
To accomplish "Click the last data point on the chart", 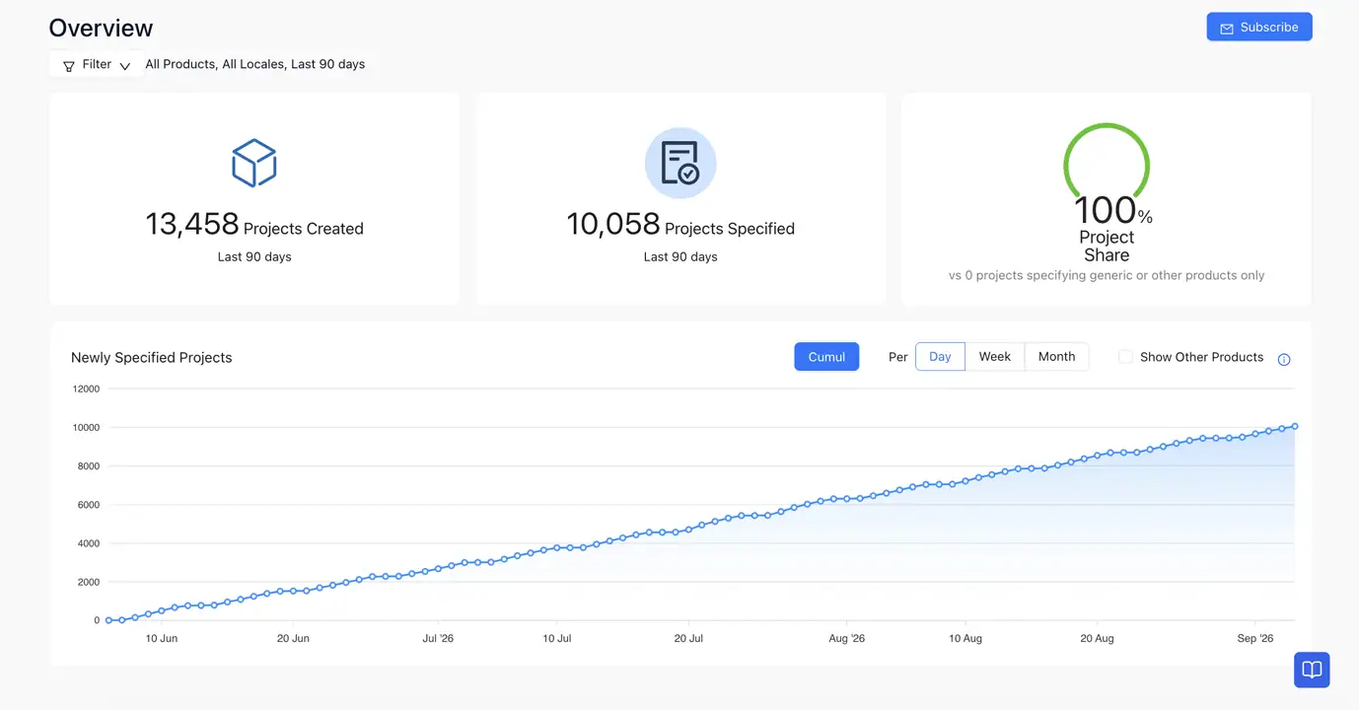I will 1295,426.
